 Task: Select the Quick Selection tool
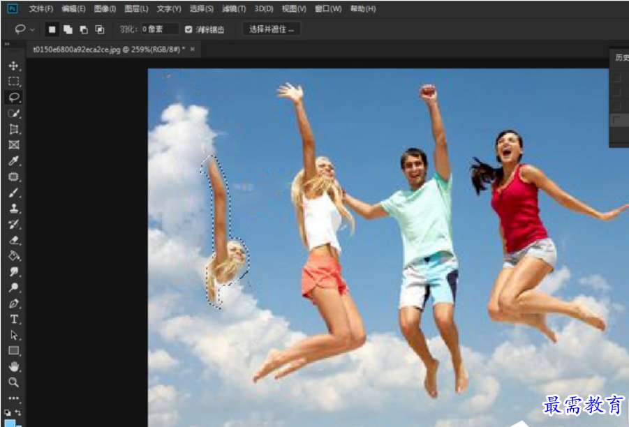tap(14, 113)
